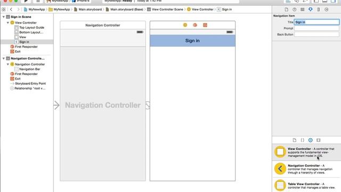Screen dimensions: 341x192
Task: Select the Navigation Controller scene title bar
Action: (x=103, y=25)
